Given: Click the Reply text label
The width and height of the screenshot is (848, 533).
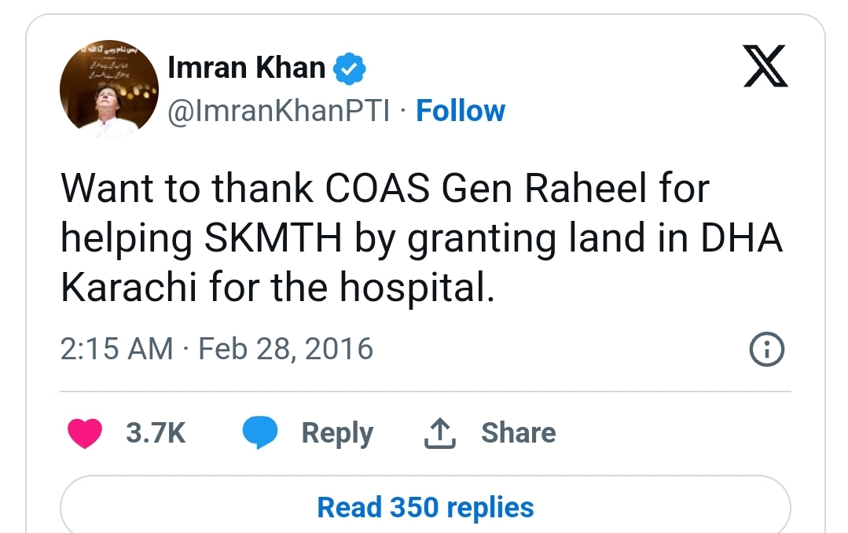Looking at the screenshot, I should [x=337, y=433].
